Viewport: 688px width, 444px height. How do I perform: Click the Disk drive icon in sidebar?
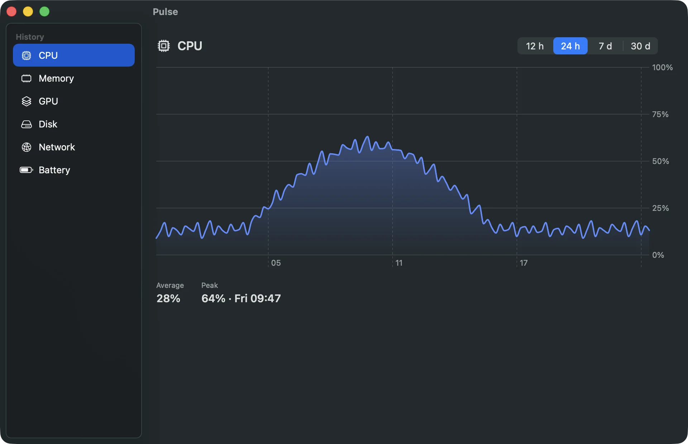click(27, 124)
